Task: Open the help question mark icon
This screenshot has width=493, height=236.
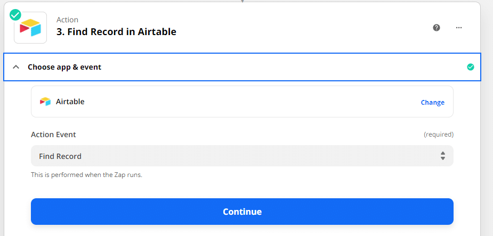Action: coord(437,28)
